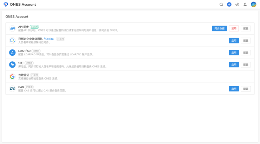Click the Google verification icon
260x144 pixels.
12,77
